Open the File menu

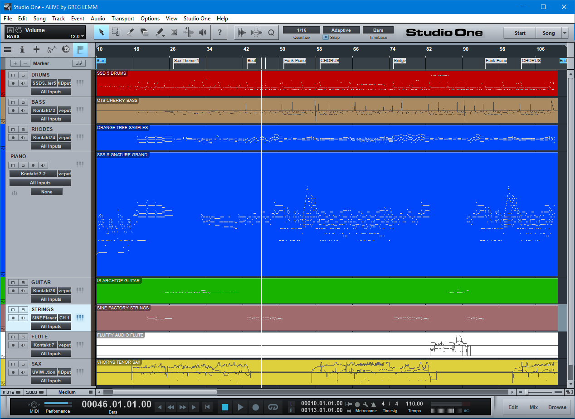[x=8, y=19]
